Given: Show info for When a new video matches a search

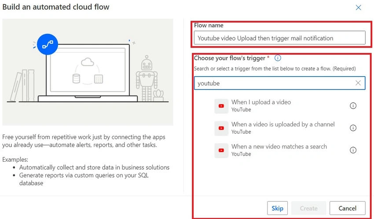Looking at the screenshot, I should tap(353, 150).
